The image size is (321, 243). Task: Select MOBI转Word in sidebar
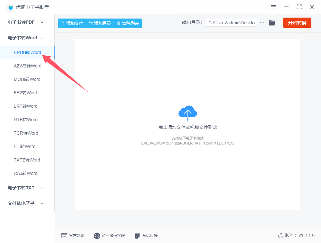[x=27, y=80]
